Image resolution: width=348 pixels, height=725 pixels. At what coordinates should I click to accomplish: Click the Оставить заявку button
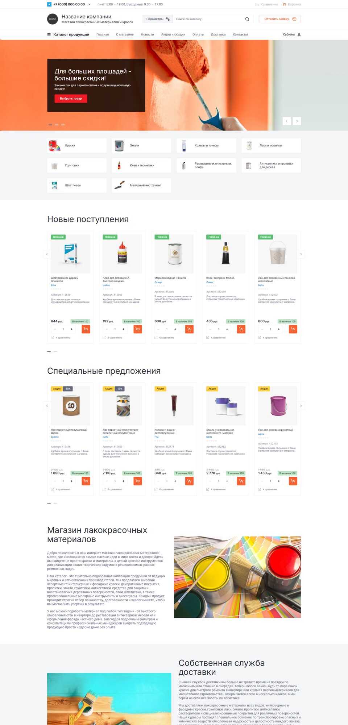(x=280, y=19)
